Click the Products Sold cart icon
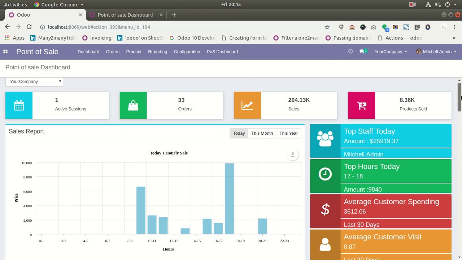The height and width of the screenshot is (260, 462). (361, 105)
